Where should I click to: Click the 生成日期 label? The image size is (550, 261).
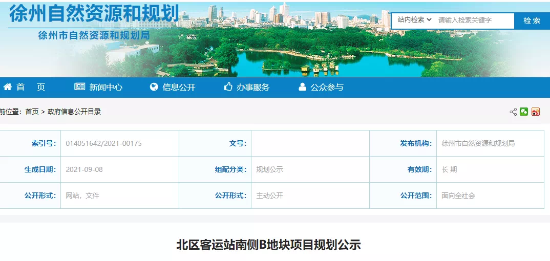pos(40,169)
